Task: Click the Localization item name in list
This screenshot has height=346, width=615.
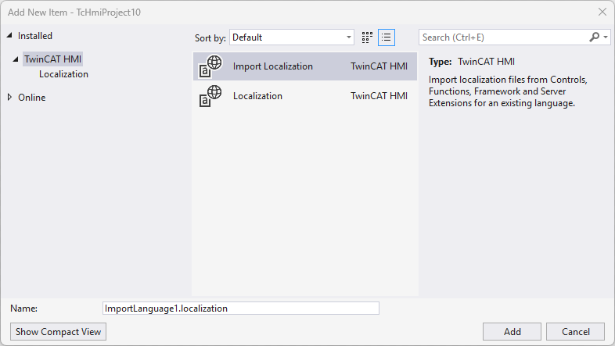Action: click(257, 96)
